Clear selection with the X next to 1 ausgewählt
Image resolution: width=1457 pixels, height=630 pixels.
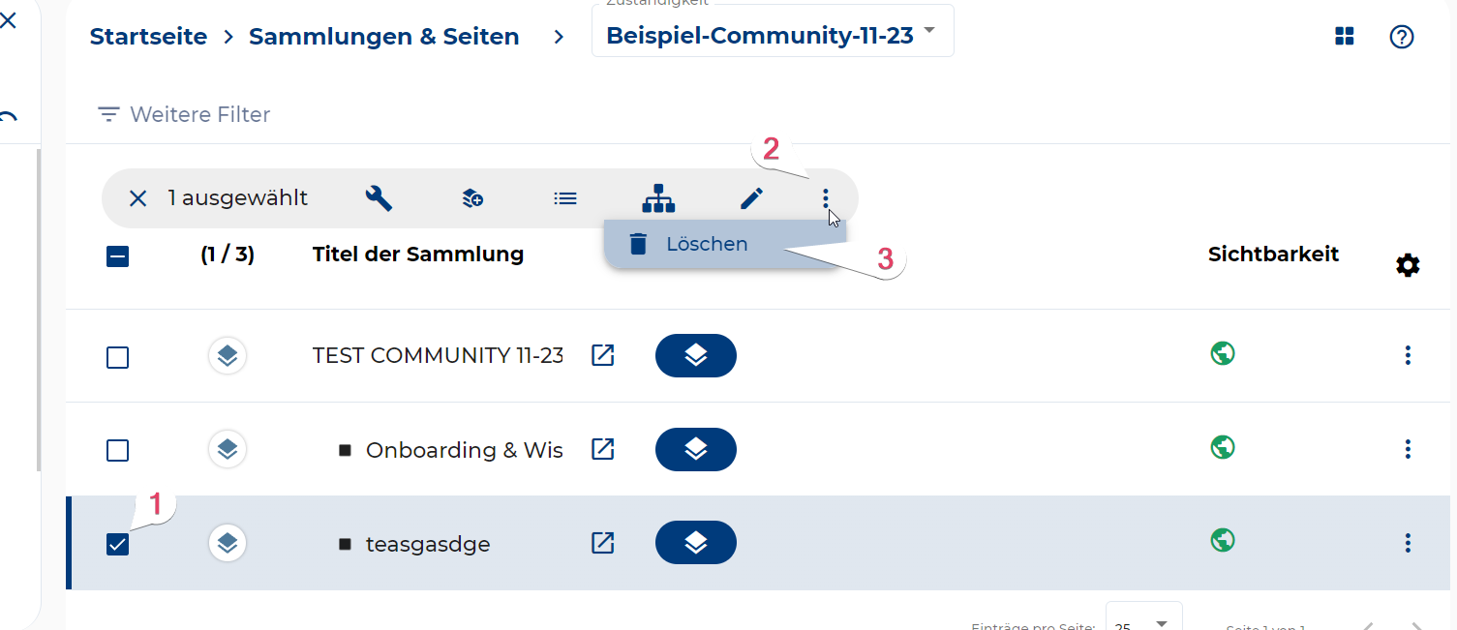(138, 198)
